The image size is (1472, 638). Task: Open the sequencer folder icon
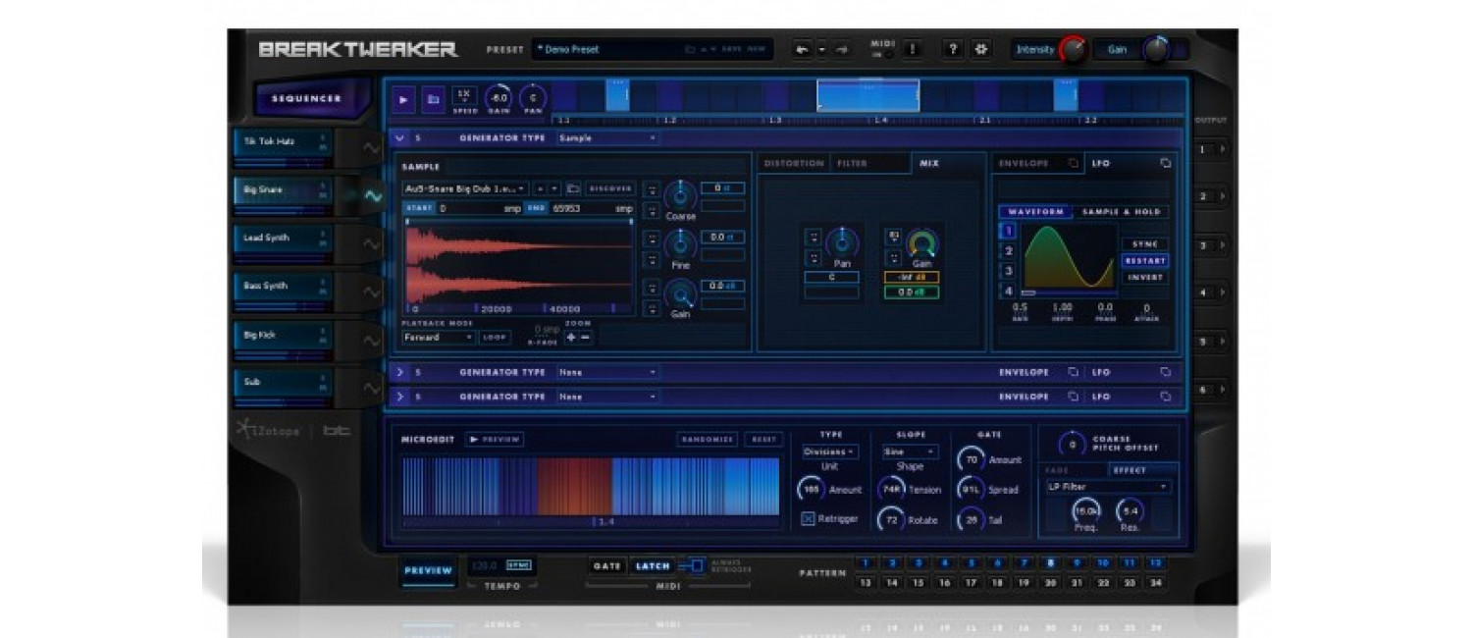[x=433, y=99]
